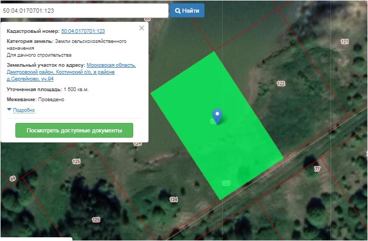The image size is (368, 241).
Task: Click parcel label 121 on map
Action: coord(345,42)
